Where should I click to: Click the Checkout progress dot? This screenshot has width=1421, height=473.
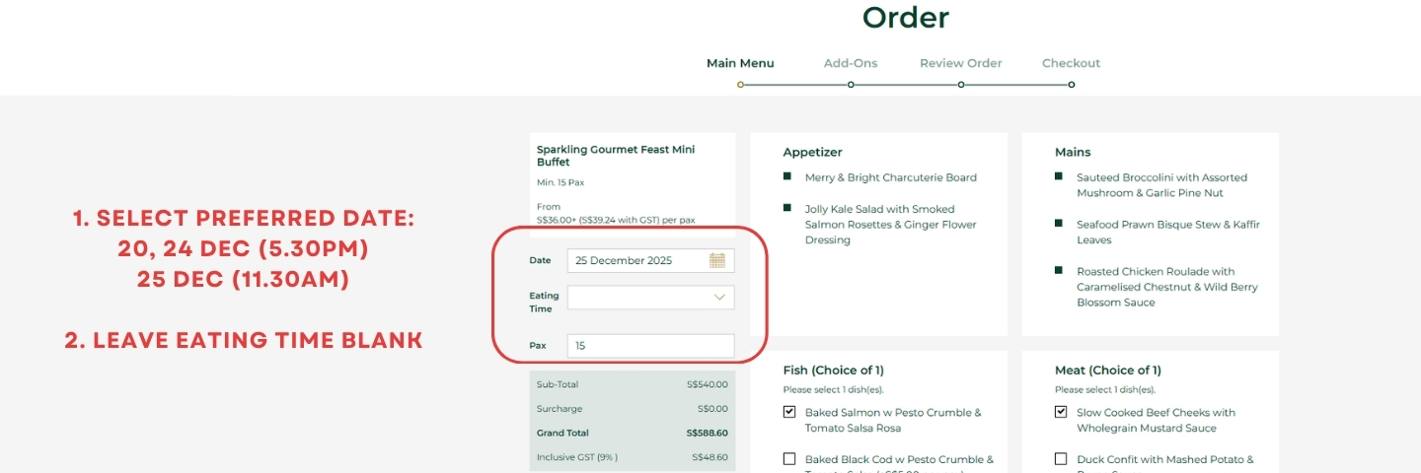pyautogui.click(x=1072, y=85)
